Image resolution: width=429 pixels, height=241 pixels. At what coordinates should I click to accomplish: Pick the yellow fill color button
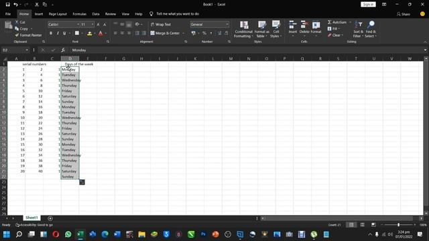coord(89,33)
